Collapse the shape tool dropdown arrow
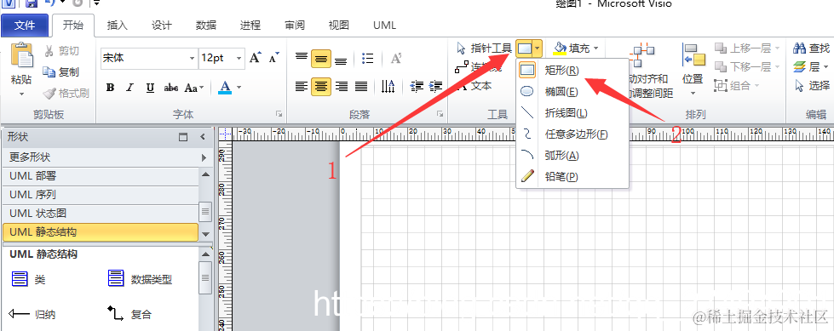834x331 pixels. [538, 49]
